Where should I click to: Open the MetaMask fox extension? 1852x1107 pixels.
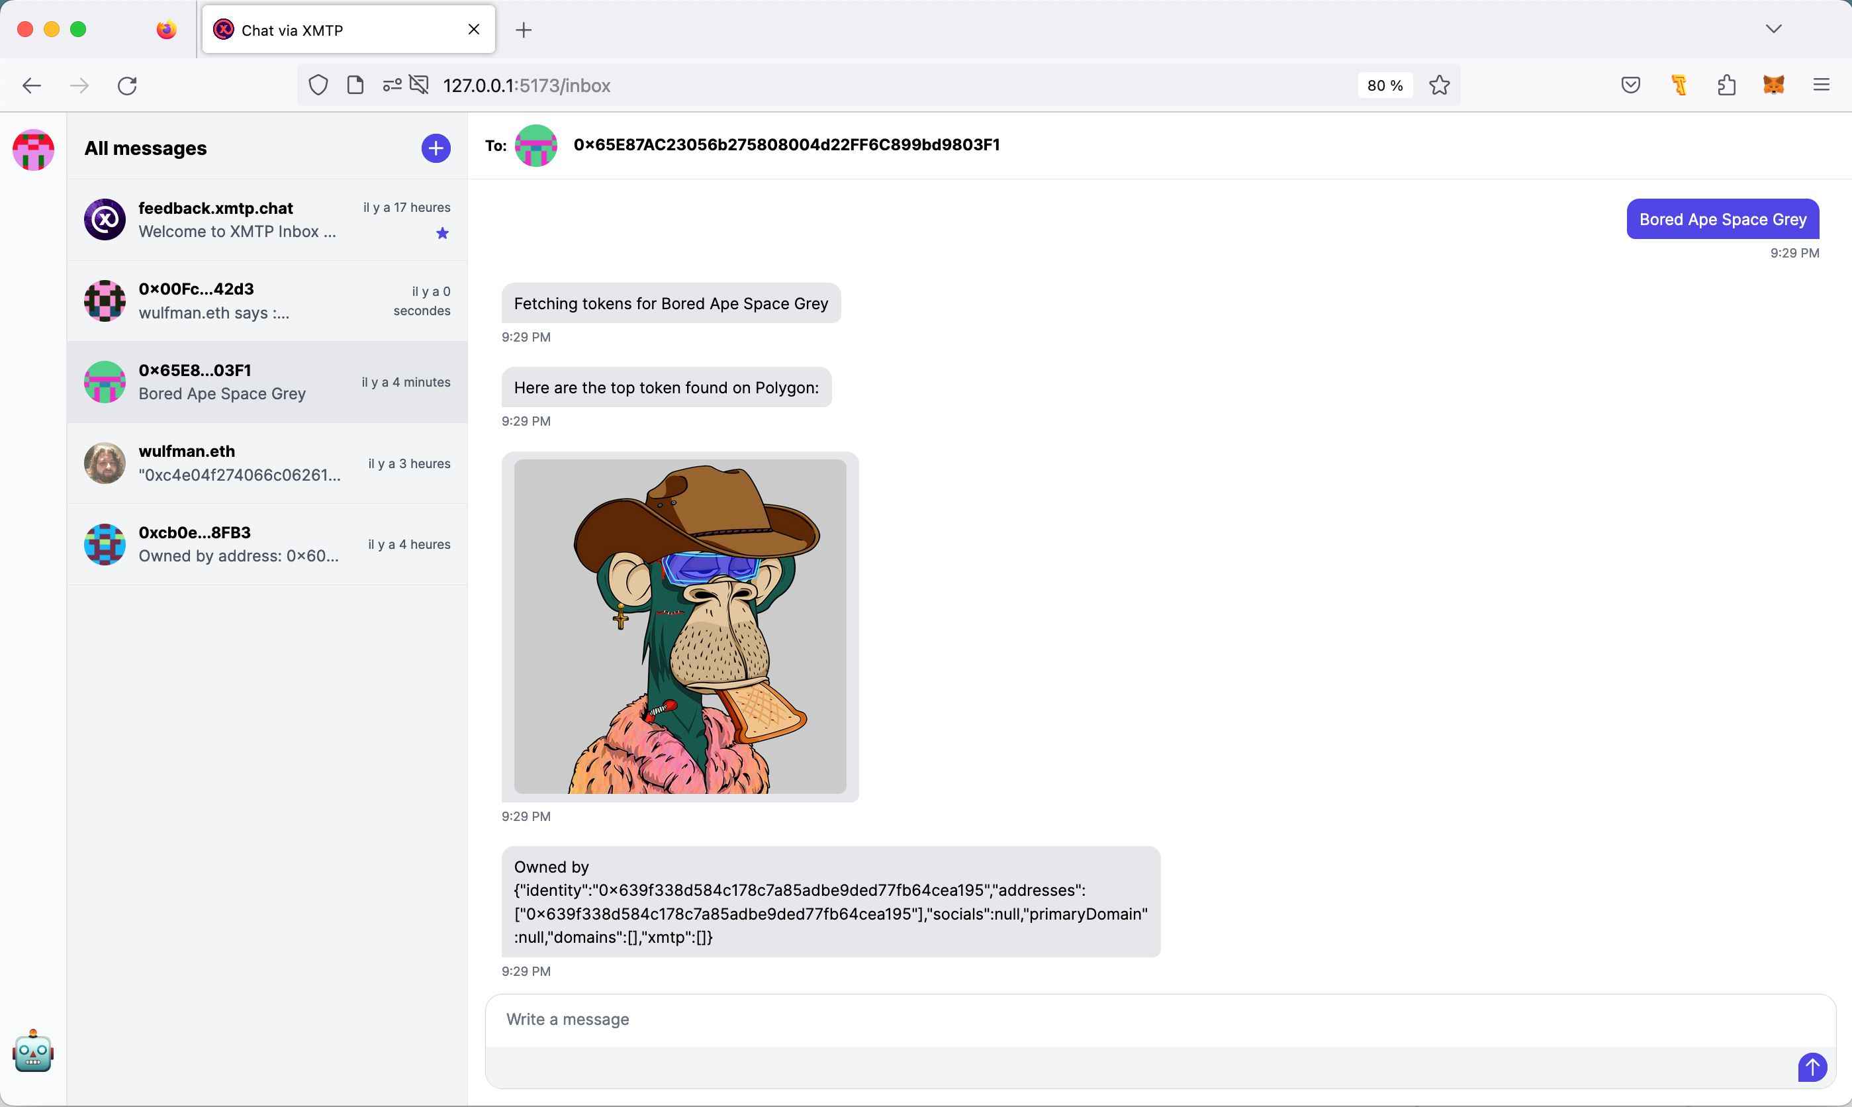(1774, 85)
